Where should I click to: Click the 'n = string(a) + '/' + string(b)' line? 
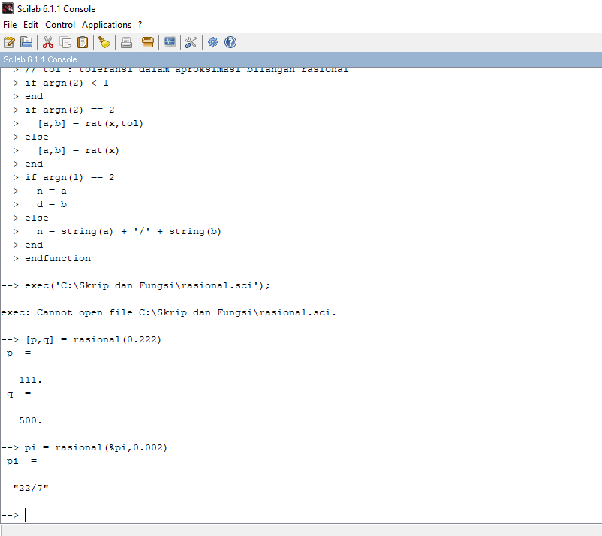click(129, 231)
